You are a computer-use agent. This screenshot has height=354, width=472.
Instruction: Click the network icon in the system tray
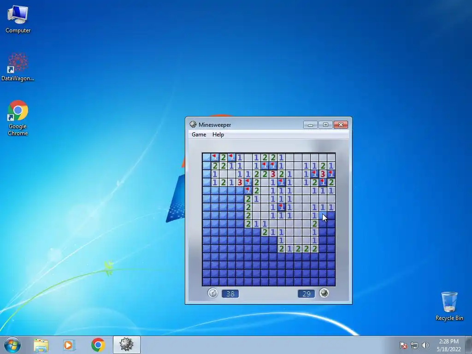414,345
